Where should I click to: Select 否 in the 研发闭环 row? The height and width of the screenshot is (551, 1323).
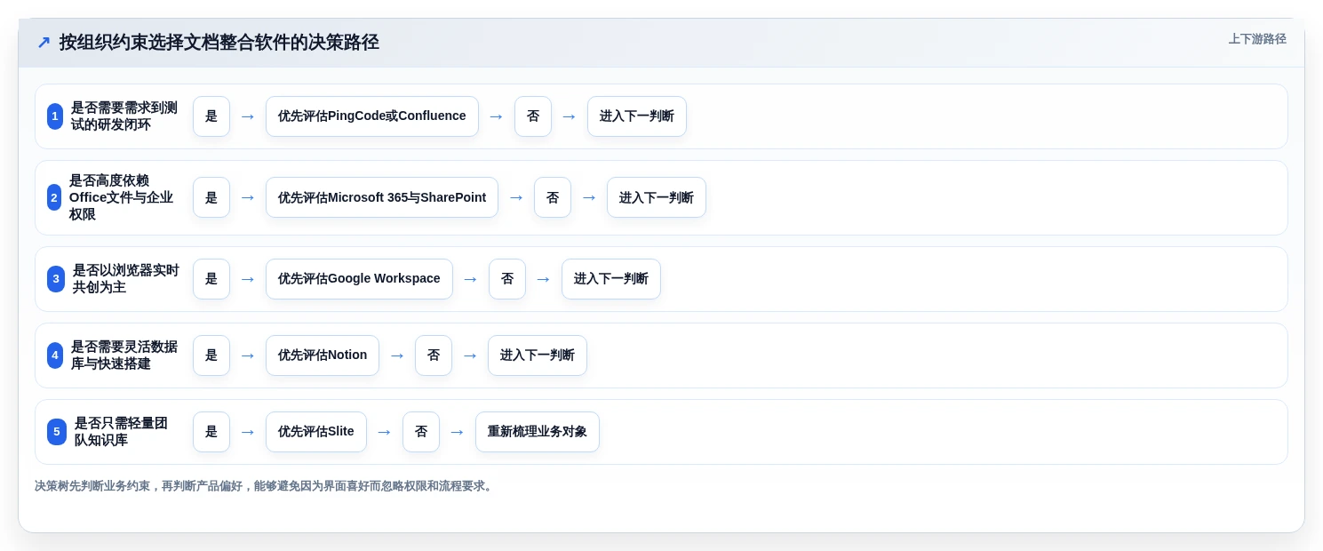[533, 116]
